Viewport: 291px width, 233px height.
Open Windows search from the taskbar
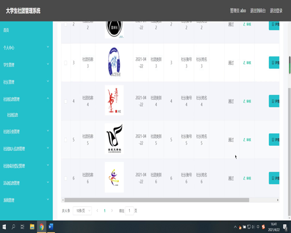coord(13,227)
